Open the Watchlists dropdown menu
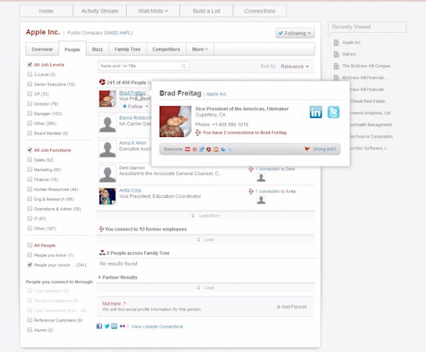The height and width of the screenshot is (352, 426). [x=153, y=11]
